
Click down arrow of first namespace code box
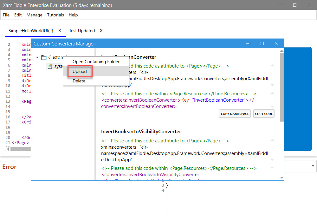click(x=272, y=85)
